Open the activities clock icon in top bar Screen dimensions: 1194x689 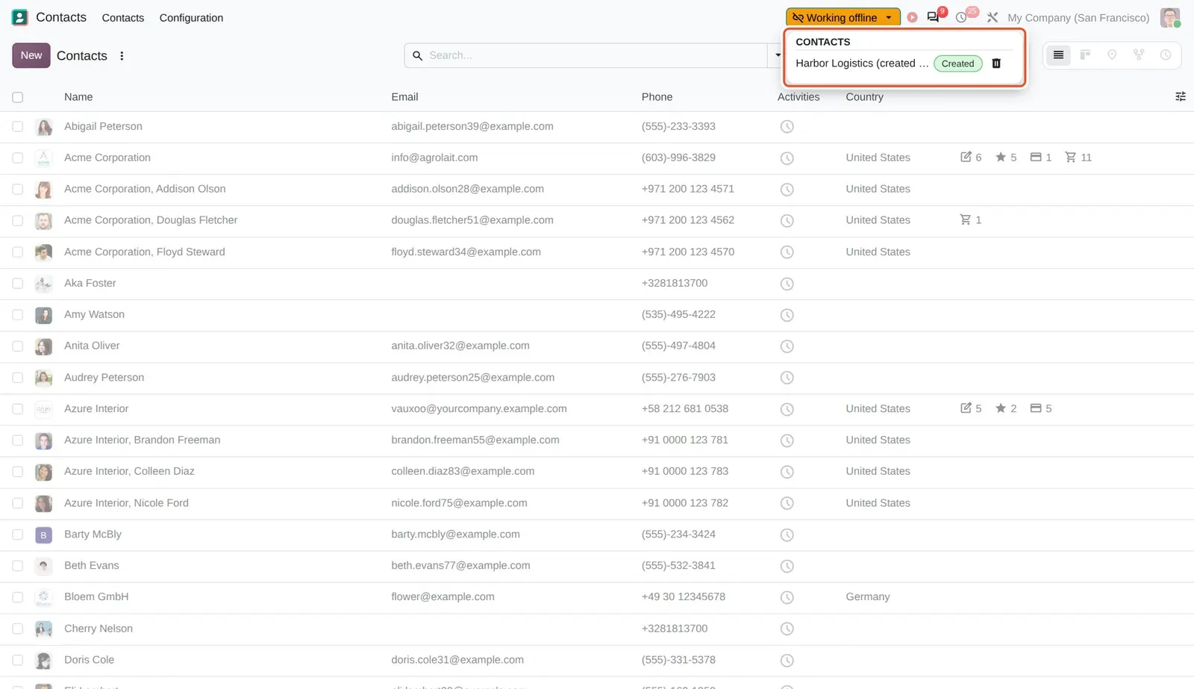(x=961, y=17)
